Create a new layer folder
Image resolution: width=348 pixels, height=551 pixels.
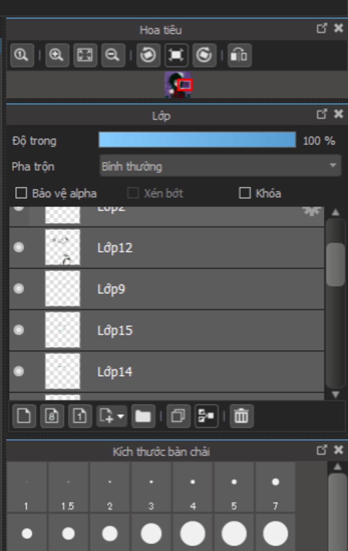tap(143, 416)
